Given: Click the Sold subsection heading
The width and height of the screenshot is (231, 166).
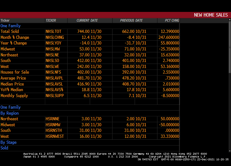Looking at the screenshot, I should pyautogui.click(x=4, y=148).
